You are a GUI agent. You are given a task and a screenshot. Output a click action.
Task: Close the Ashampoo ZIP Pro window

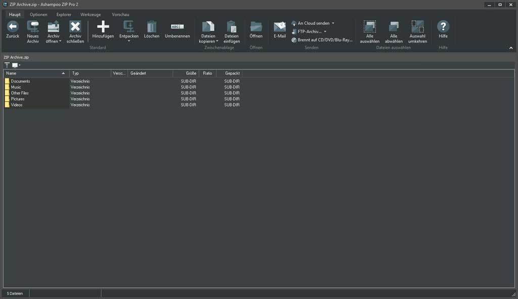coord(511,5)
